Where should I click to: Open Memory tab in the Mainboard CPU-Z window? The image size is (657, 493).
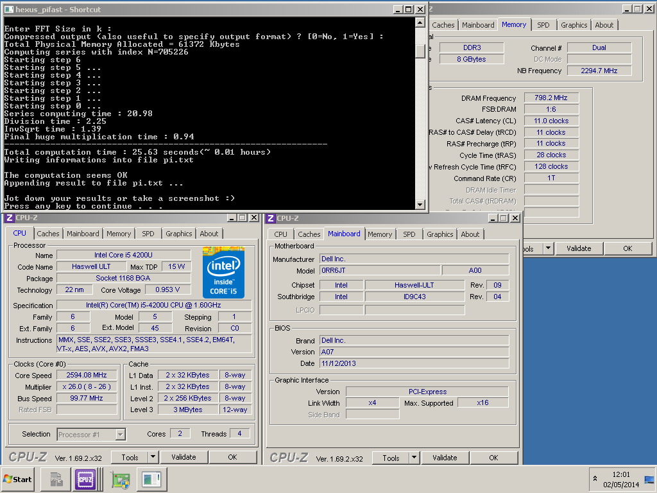pyautogui.click(x=380, y=234)
